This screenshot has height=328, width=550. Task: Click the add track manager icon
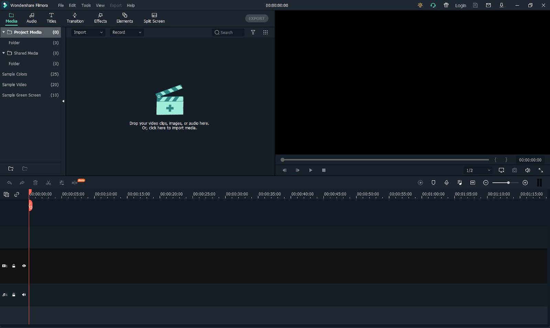[6, 194]
